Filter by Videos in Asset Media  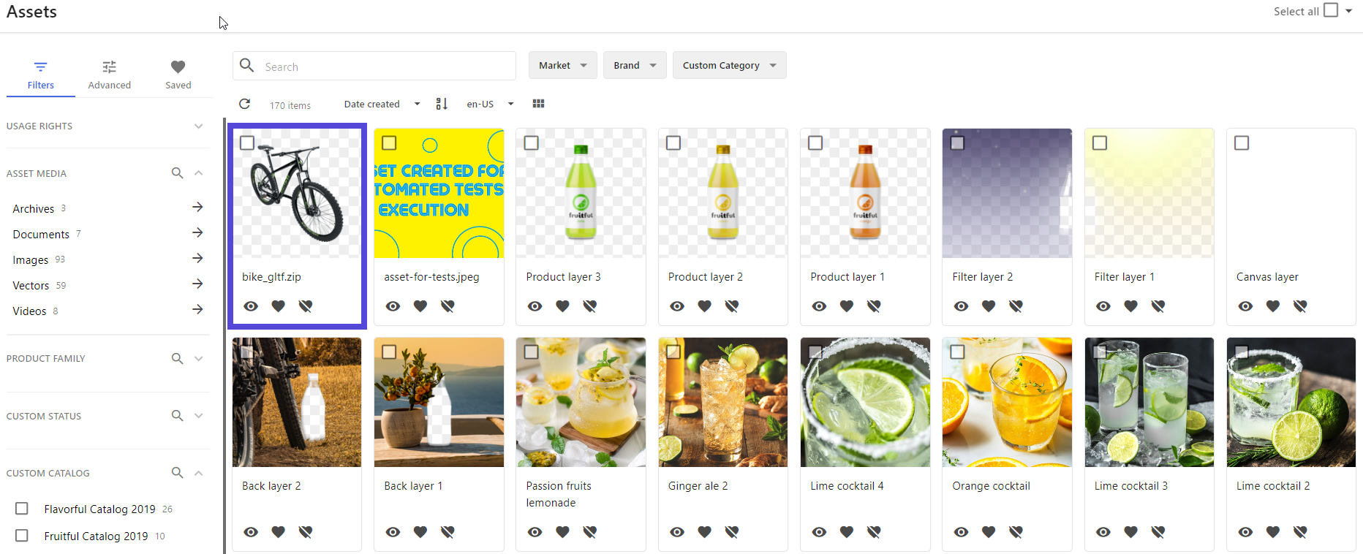coord(30,311)
